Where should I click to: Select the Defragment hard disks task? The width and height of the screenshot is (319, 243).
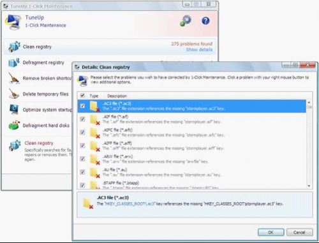pos(46,126)
